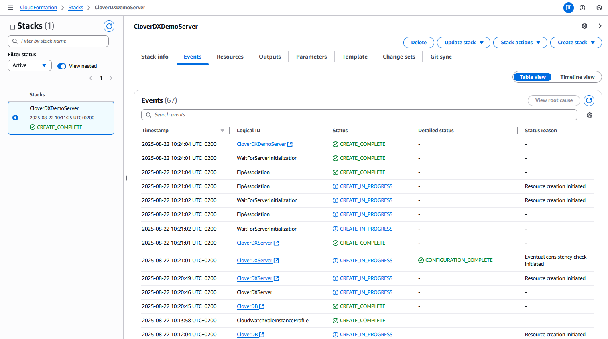Click the Delete stack button
The image size is (608, 339).
pos(419,43)
